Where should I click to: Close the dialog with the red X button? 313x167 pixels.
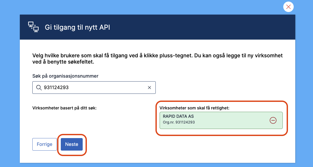(288, 7)
